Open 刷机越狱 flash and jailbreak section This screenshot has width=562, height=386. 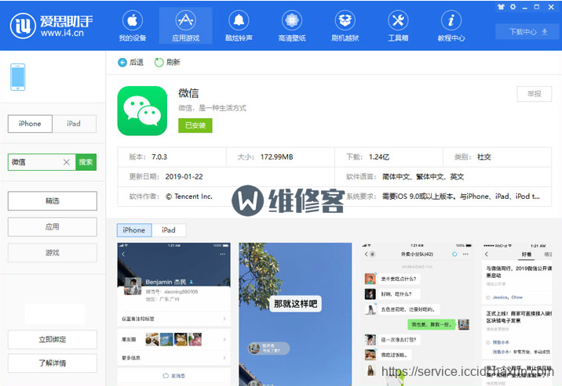pos(345,26)
